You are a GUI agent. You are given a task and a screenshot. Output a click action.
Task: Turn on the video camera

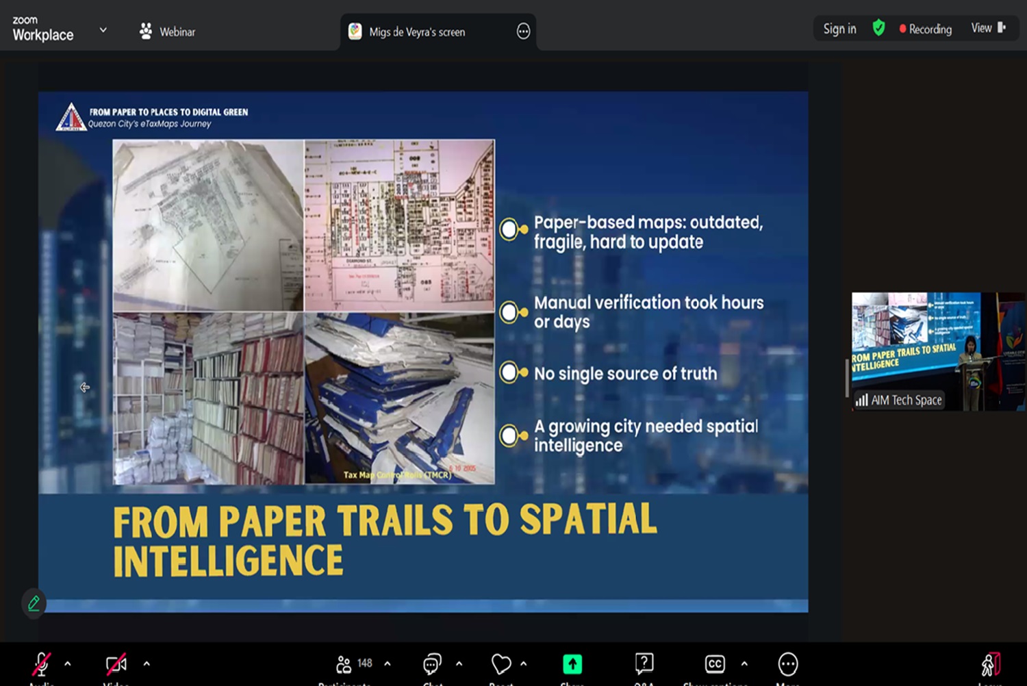116,664
